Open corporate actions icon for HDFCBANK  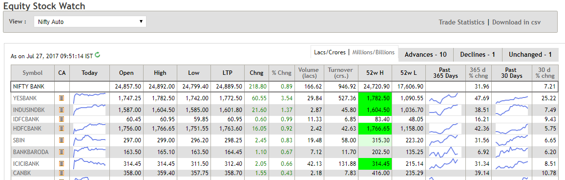pos(62,128)
